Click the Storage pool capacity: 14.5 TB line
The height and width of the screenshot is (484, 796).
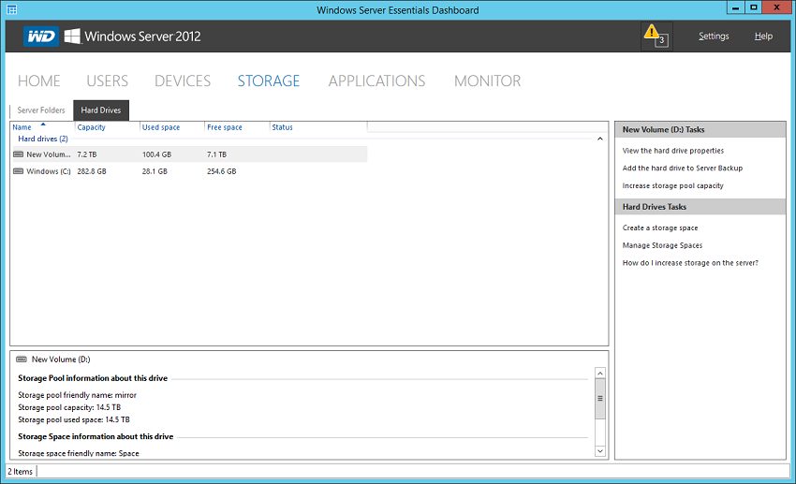click(69, 407)
